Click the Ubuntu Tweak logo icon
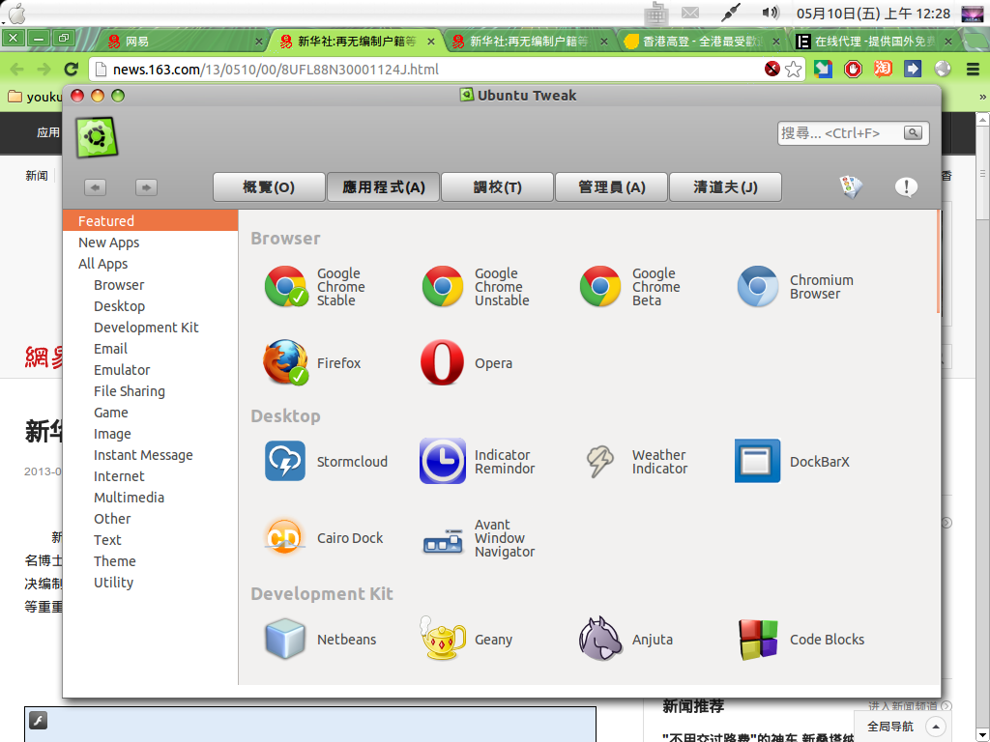990x742 pixels. pyautogui.click(x=97, y=137)
